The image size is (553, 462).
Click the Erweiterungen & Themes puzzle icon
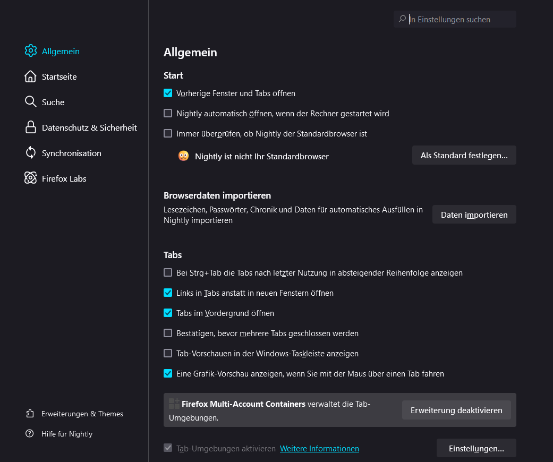tap(30, 414)
